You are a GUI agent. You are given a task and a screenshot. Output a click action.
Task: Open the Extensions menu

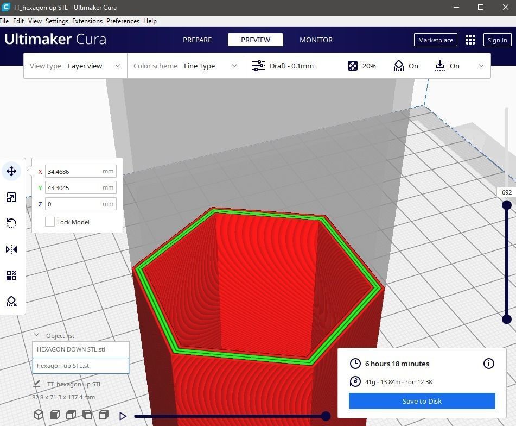[x=87, y=21]
